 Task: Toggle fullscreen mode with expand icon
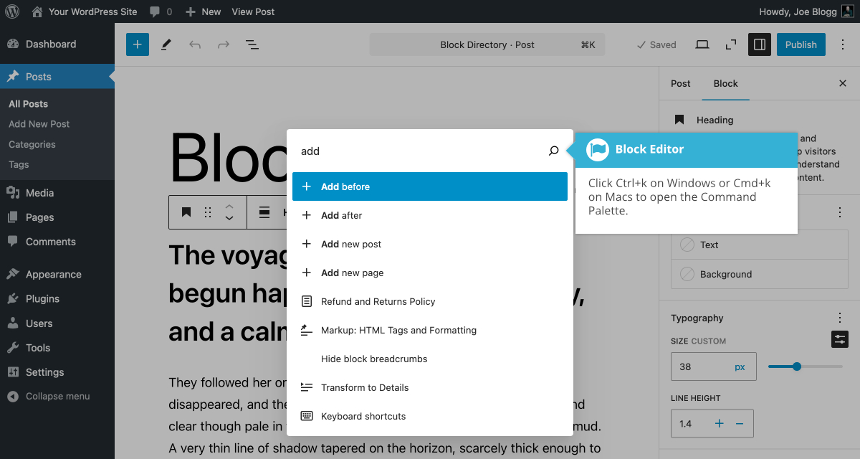point(731,44)
